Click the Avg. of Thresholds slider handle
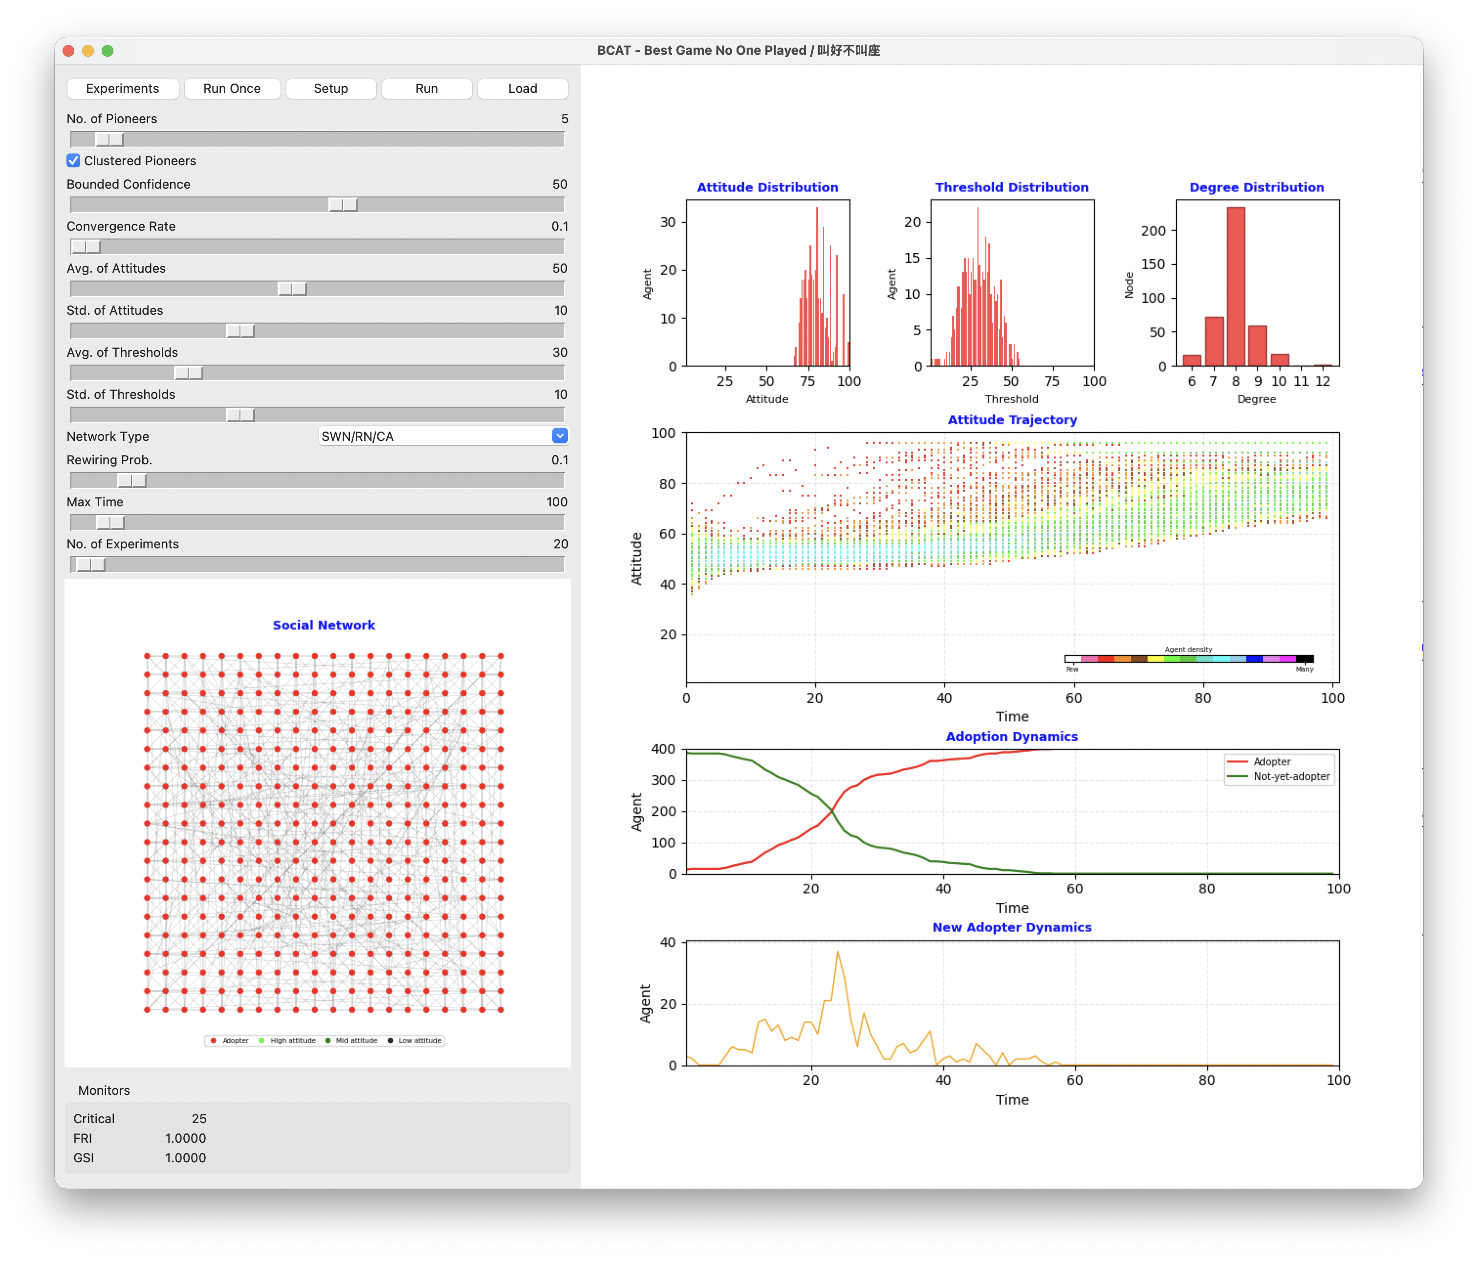This screenshot has height=1261, width=1478. (189, 373)
